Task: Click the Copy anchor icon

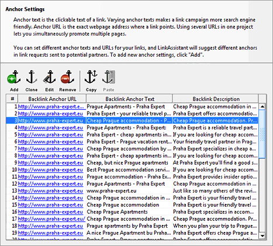Action: [91, 77]
